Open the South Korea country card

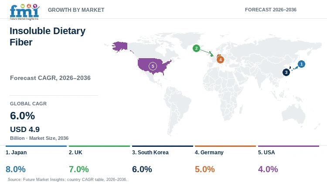tap(163, 160)
